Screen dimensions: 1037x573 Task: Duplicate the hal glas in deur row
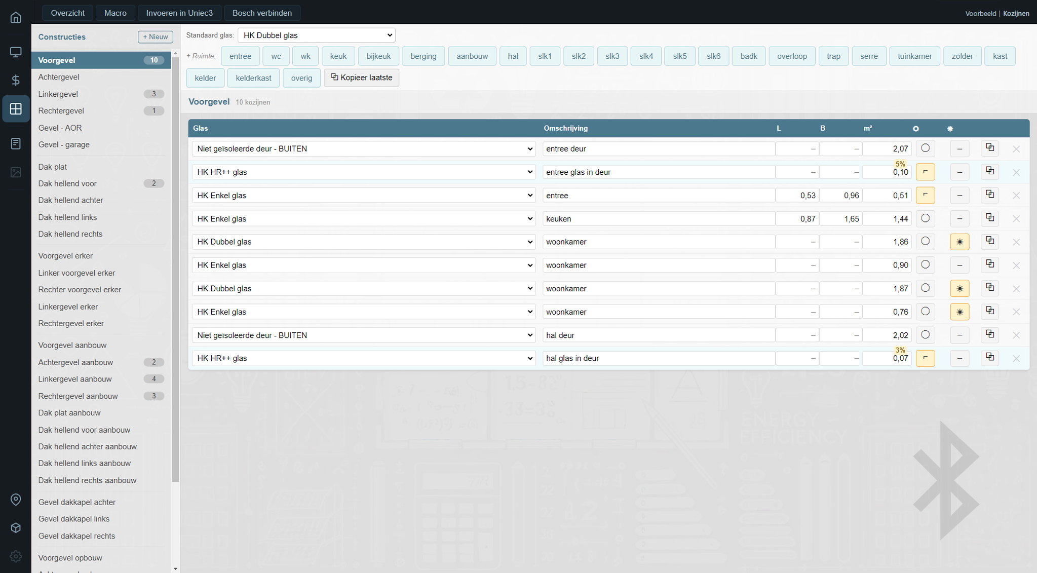click(x=989, y=358)
